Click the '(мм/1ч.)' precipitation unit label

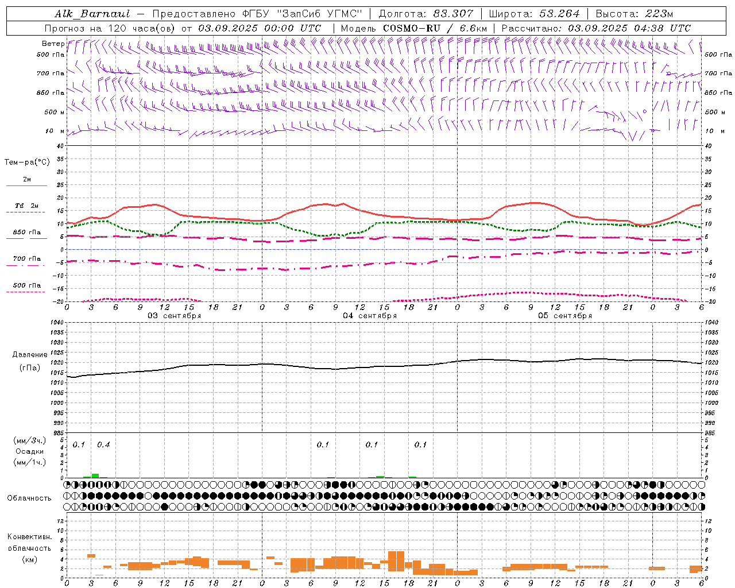point(30,462)
